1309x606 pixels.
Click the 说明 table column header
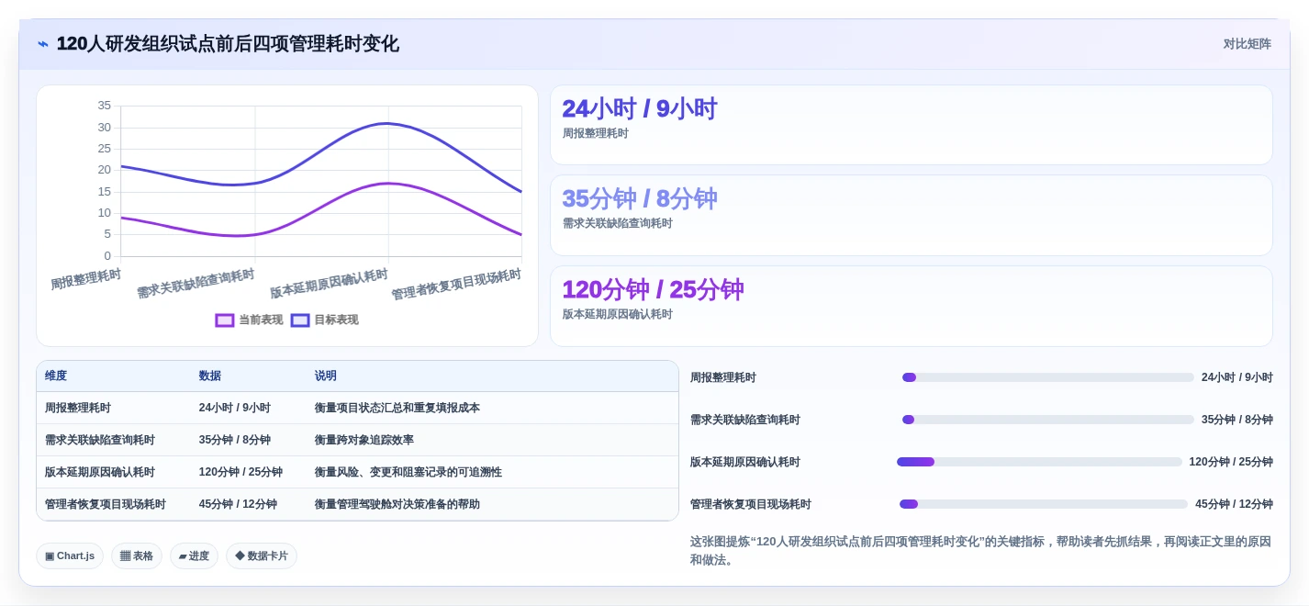[x=326, y=376]
